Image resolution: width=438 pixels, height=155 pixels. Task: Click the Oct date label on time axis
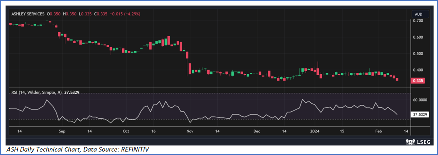point(126,131)
